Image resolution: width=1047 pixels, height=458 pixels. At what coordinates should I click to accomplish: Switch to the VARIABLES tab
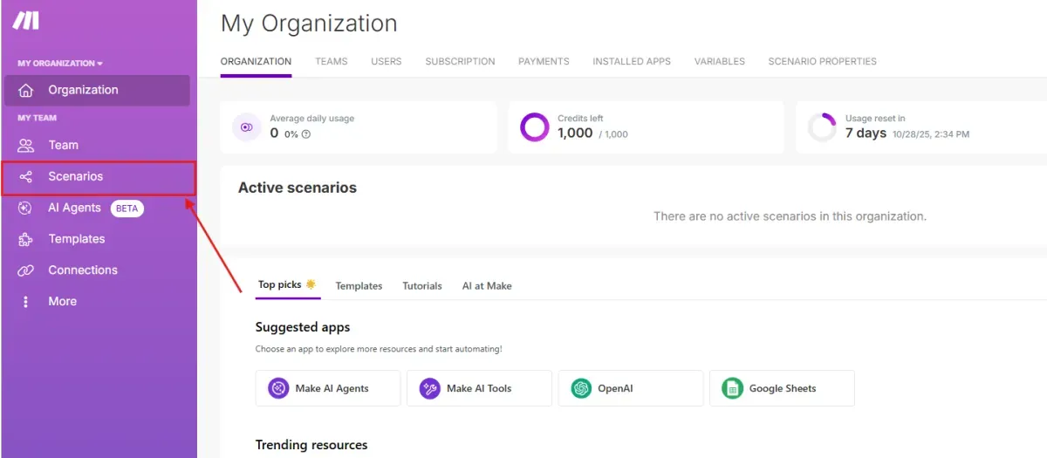click(x=720, y=62)
